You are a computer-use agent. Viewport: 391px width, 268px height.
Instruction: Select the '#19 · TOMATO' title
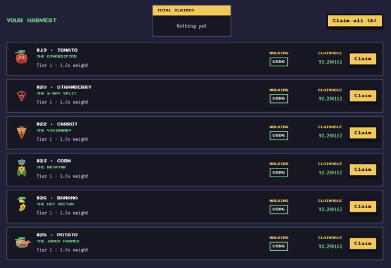point(57,50)
